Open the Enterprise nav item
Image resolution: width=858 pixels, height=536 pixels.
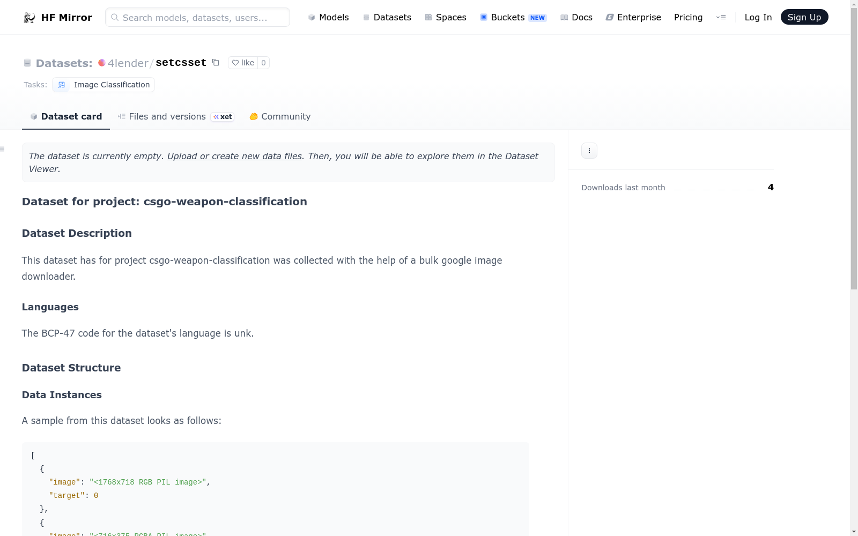click(633, 17)
